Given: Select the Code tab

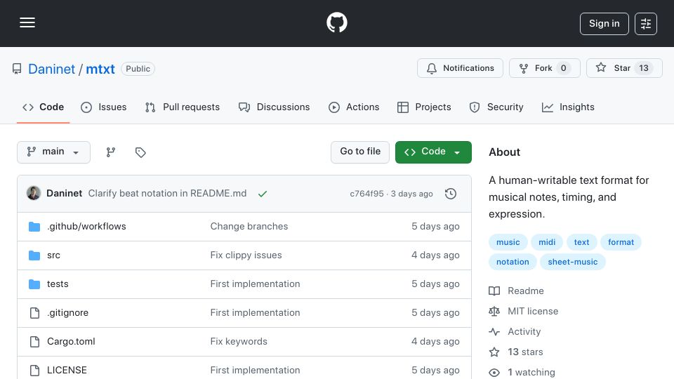Looking at the screenshot, I should pos(43,107).
